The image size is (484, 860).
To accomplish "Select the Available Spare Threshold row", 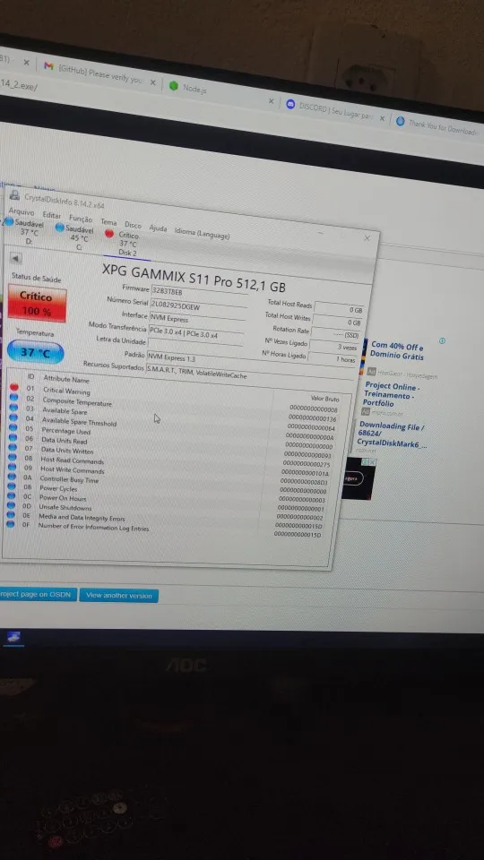I will [x=173, y=429].
